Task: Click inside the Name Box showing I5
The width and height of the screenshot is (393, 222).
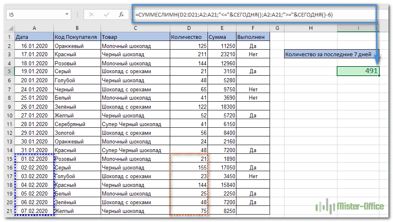Action: pos(33,14)
